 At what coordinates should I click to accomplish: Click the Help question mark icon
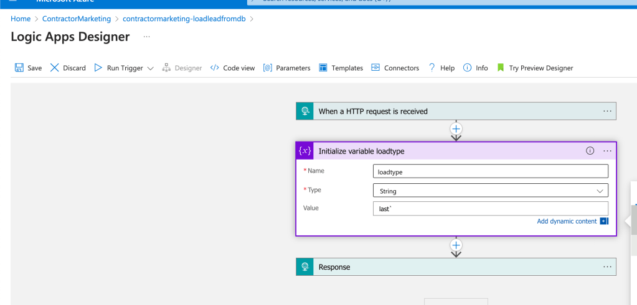coord(432,68)
